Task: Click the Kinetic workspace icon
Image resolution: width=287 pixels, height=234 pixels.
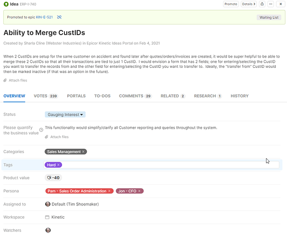Action: tap(47, 217)
